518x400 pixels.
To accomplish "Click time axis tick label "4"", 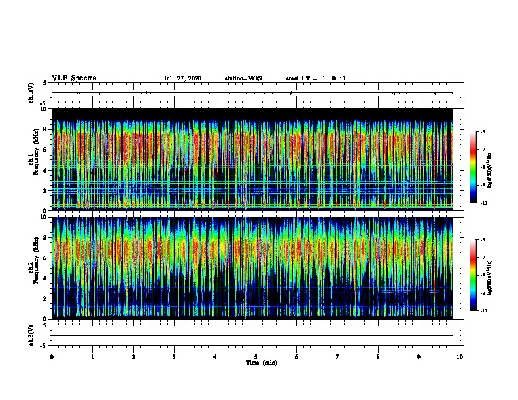I will click(215, 357).
